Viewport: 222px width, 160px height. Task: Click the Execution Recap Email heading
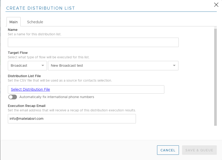point(27,106)
